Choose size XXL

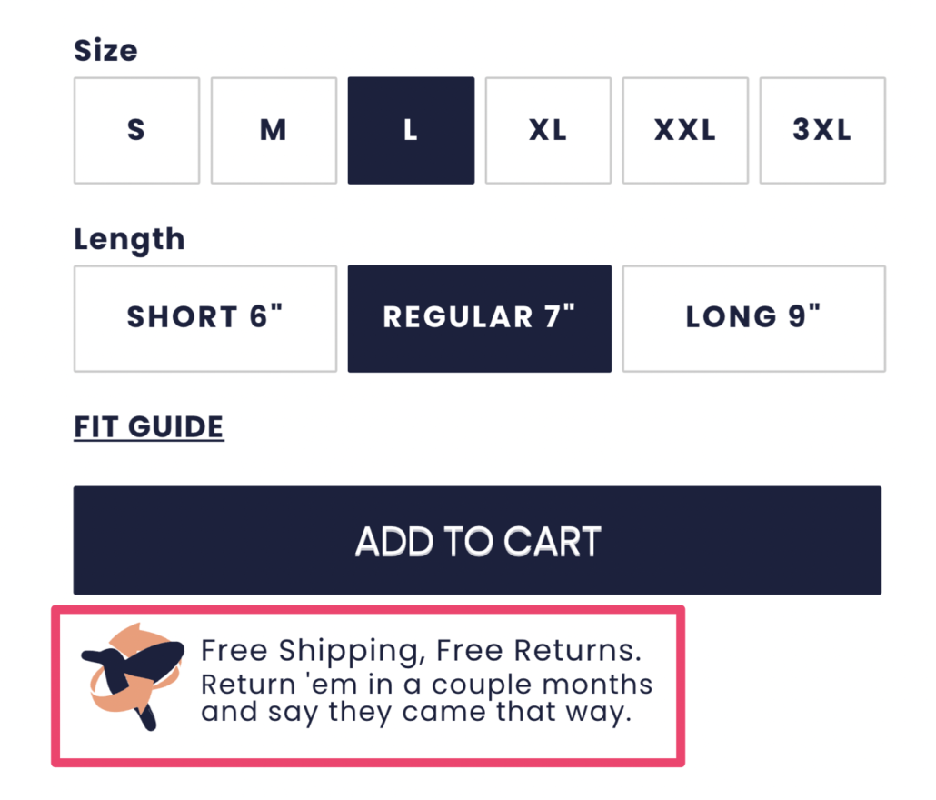(684, 129)
